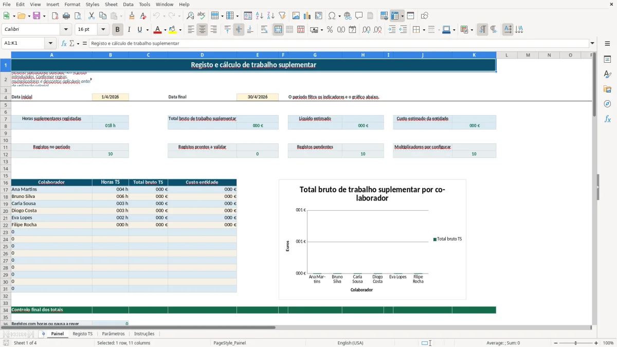617x347 pixels.
Task: Switch to Parâmetros sheet tab
Action: pos(113,334)
